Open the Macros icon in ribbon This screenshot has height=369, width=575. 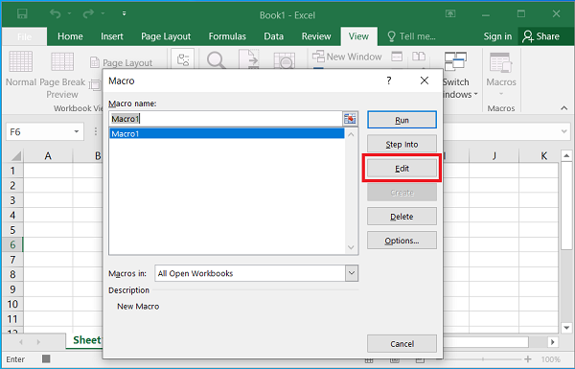point(500,62)
